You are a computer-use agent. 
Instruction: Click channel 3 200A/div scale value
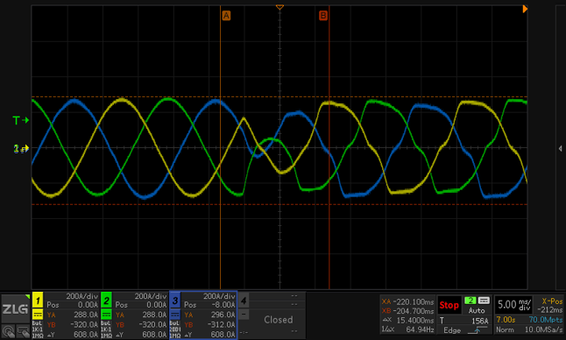(219, 296)
